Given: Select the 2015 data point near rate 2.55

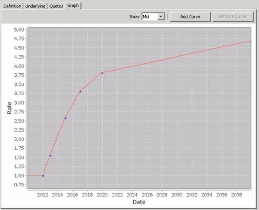Looking at the screenshot, I should click(66, 118).
